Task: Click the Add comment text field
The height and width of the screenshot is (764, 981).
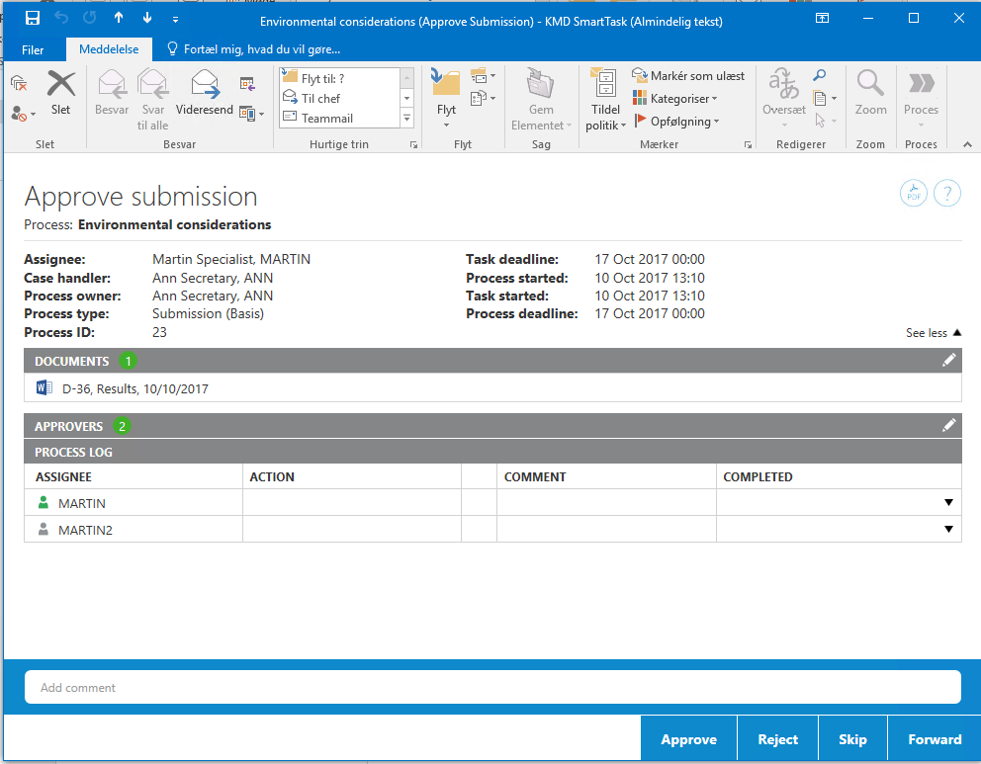Action: tap(491, 687)
